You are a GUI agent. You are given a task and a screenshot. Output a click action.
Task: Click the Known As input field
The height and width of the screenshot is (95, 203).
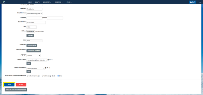[x=34, y=9]
